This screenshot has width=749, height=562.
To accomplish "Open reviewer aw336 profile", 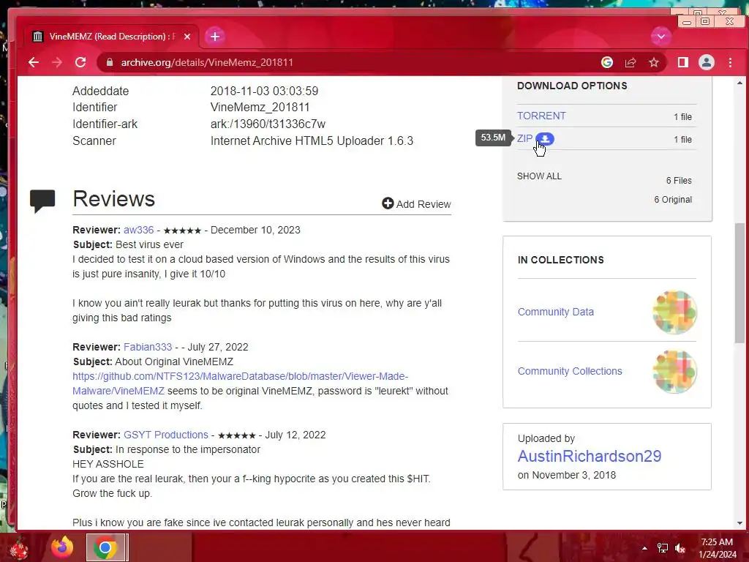I will pyautogui.click(x=138, y=230).
